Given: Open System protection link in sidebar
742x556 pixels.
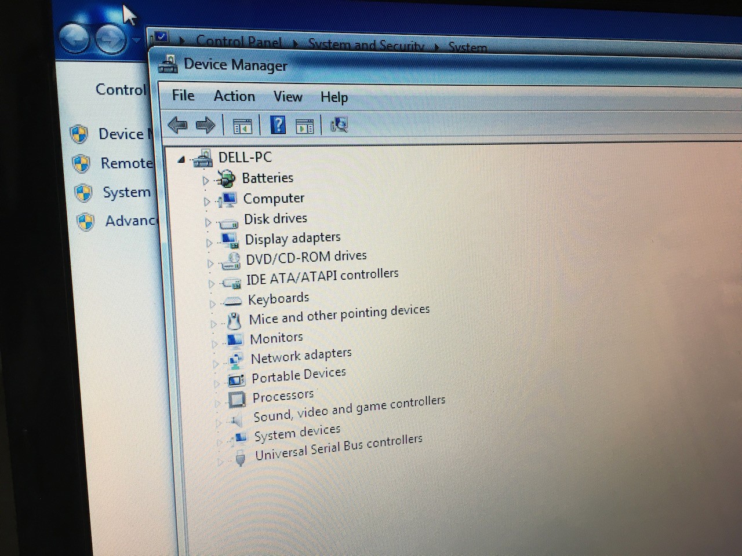Looking at the screenshot, I should tap(127, 192).
